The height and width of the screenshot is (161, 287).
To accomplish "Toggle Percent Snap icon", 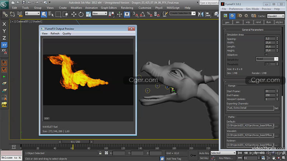I will pyautogui.click(x=150, y=14).
